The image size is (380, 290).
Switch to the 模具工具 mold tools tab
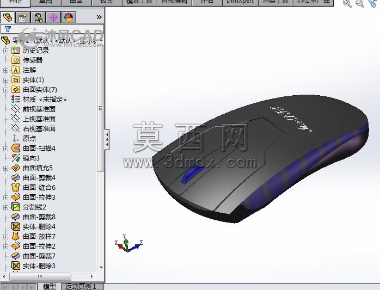(139, 2)
